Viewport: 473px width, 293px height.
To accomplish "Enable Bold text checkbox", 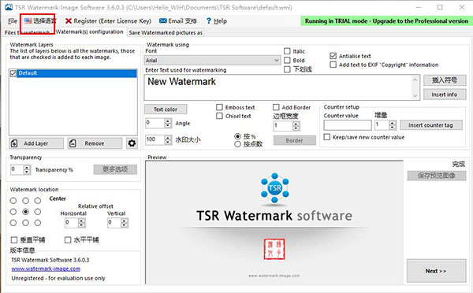I will (287, 61).
